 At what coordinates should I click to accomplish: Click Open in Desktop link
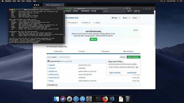(115, 73)
